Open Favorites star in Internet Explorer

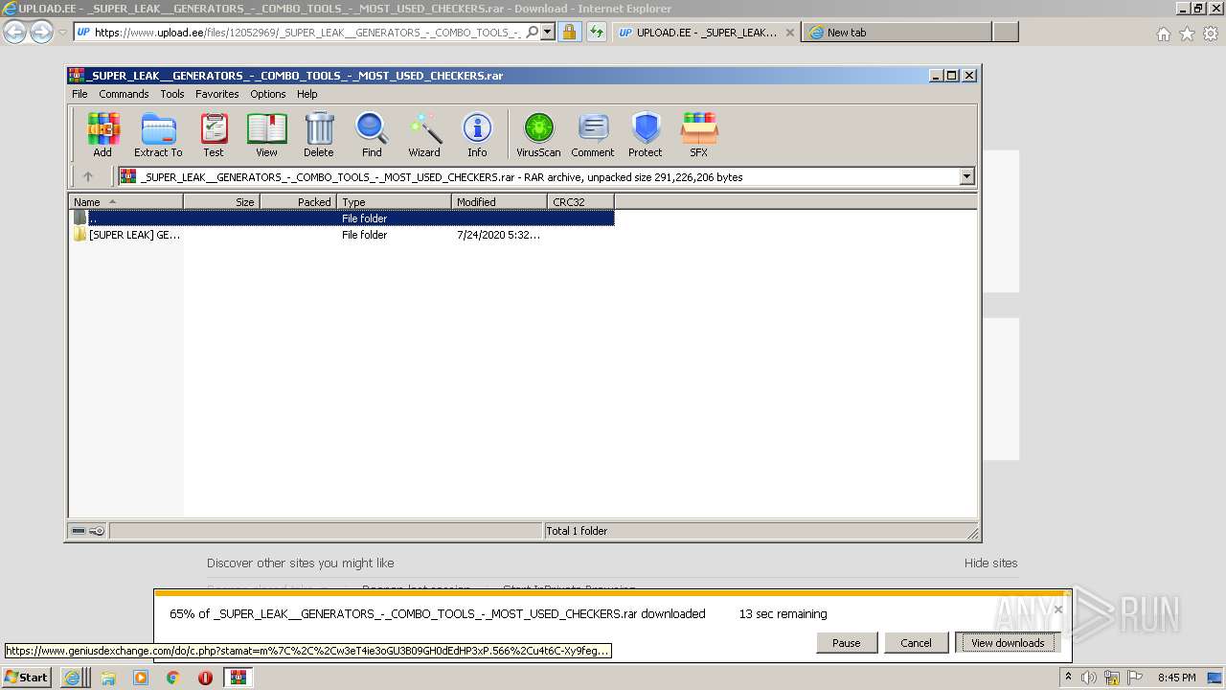click(x=1187, y=34)
